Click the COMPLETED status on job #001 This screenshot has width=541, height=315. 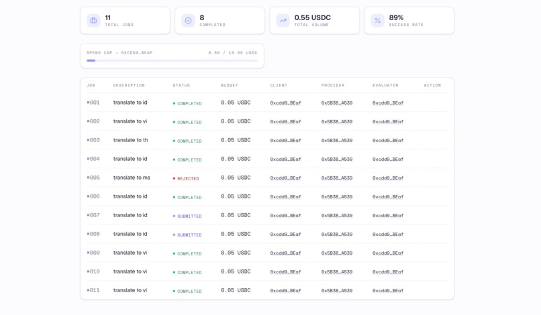click(x=187, y=103)
